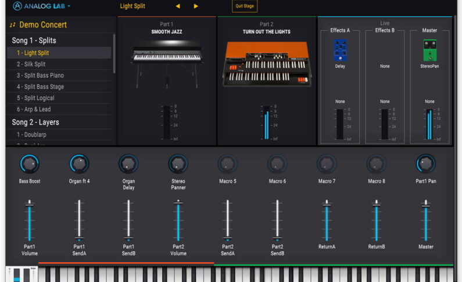Screen dimensions: 462x282
Task: Click the Part2 SendB fader
Action: pos(277,220)
